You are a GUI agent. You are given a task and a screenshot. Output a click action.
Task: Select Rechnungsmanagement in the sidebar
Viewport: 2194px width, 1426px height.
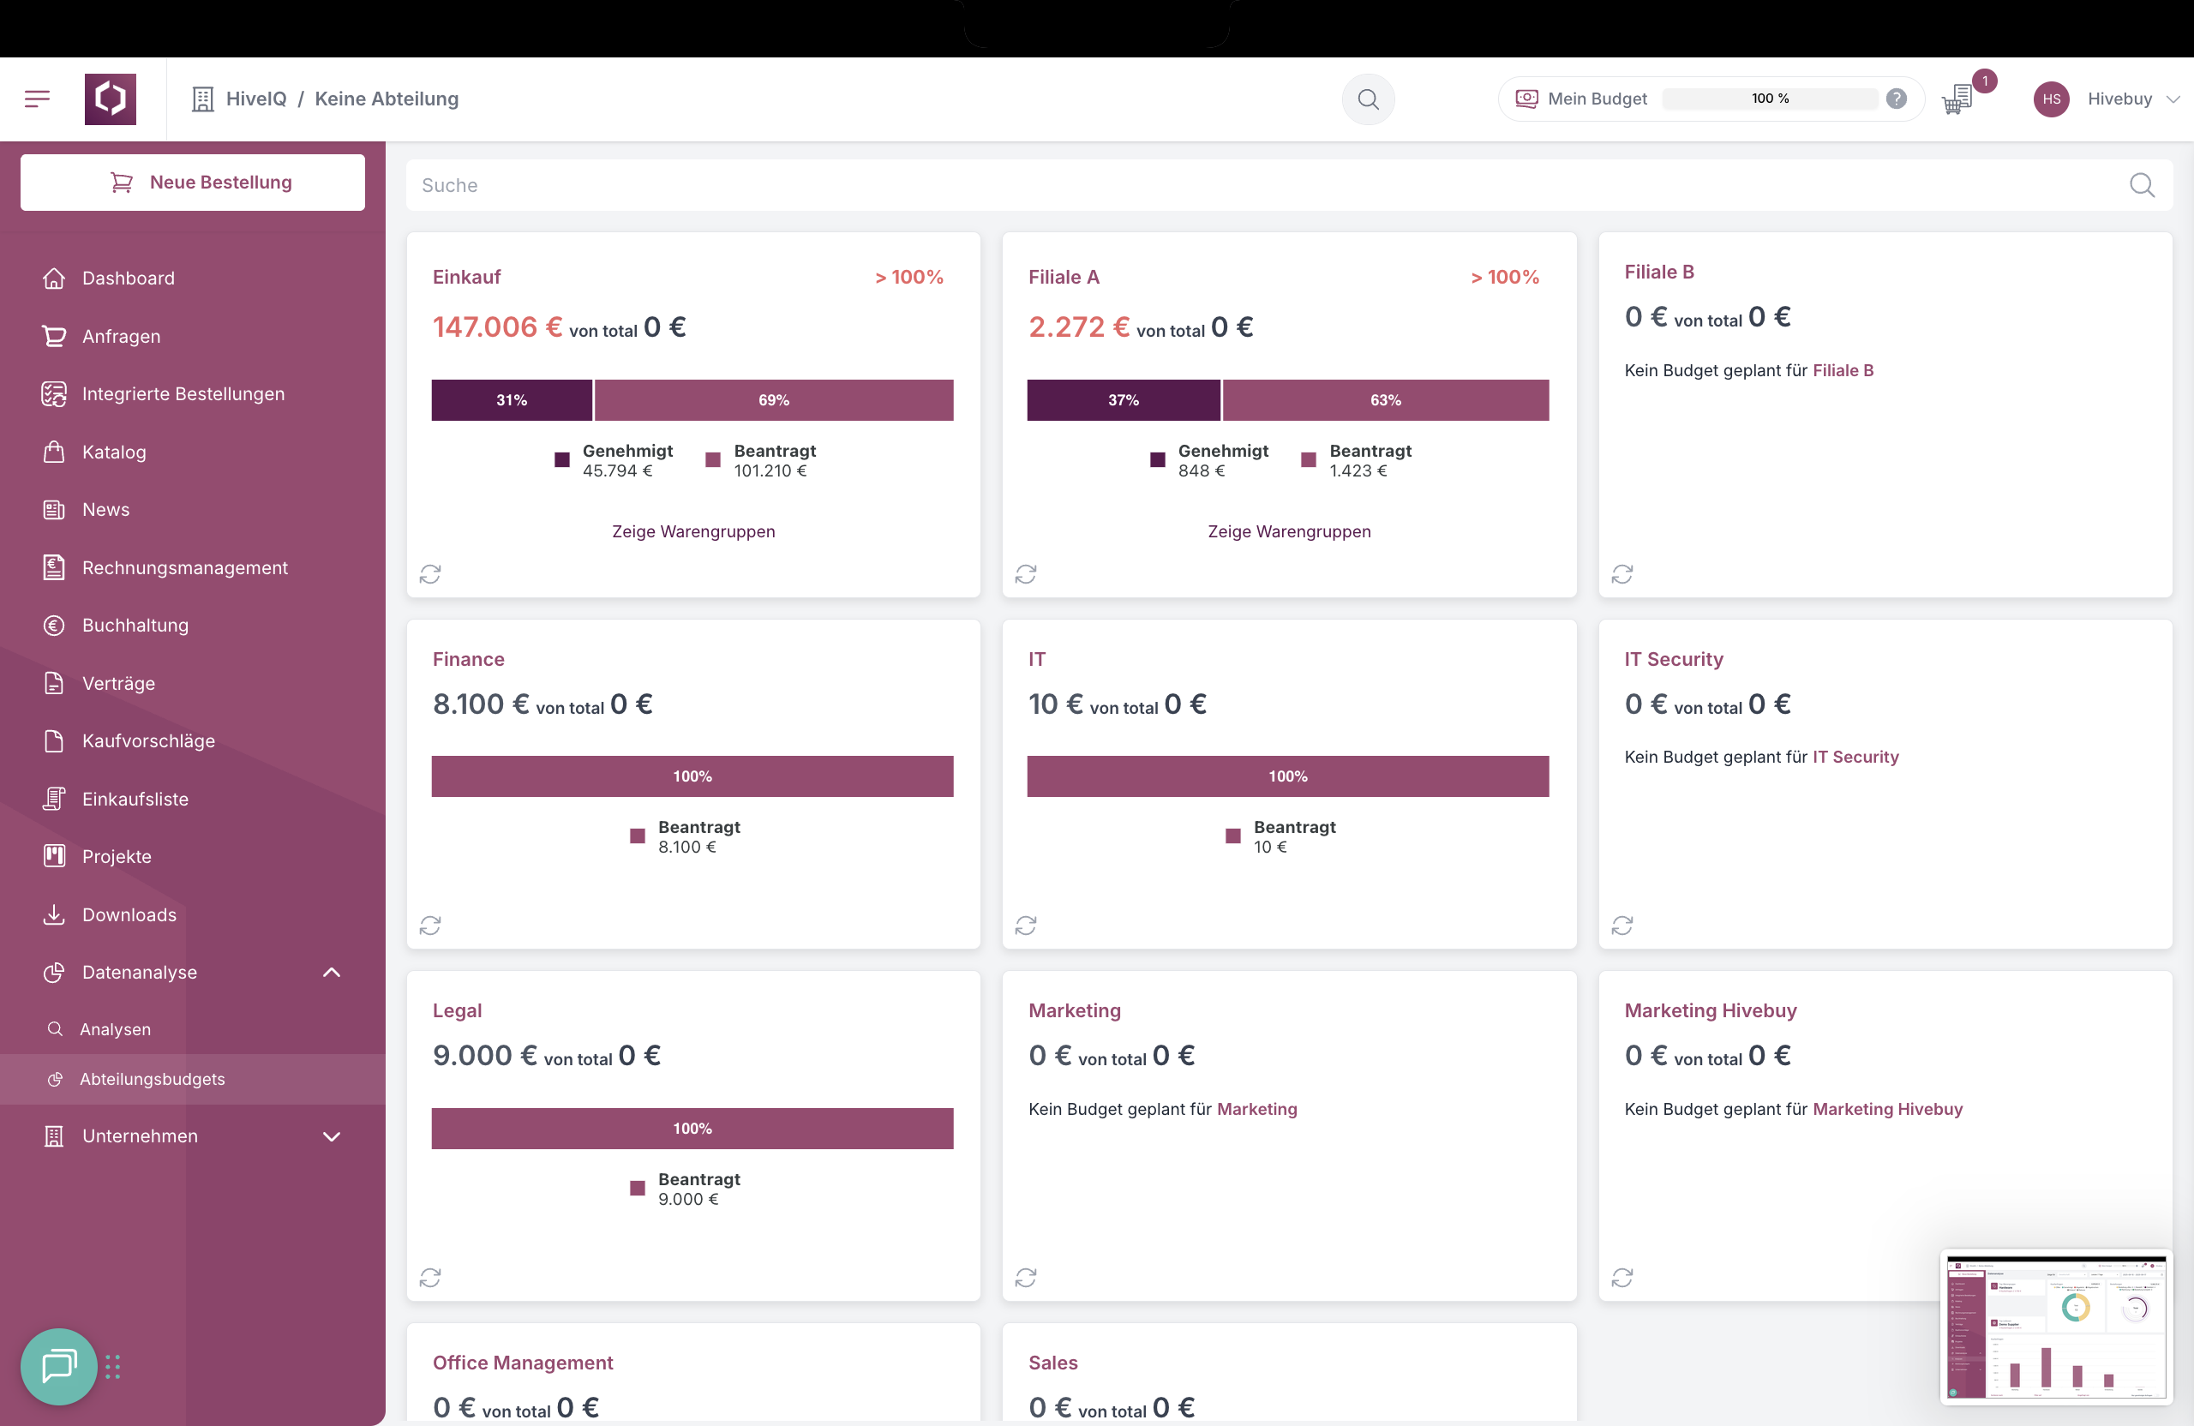point(184,568)
